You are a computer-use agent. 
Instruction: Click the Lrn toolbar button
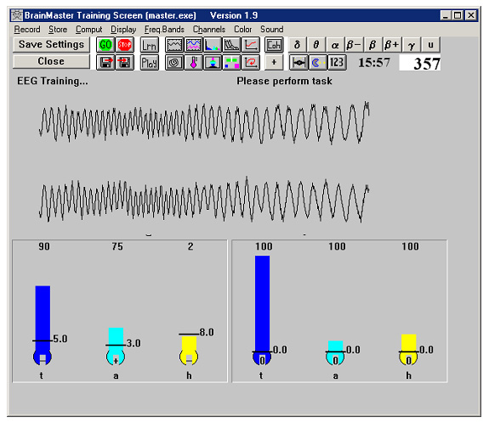[x=150, y=45]
